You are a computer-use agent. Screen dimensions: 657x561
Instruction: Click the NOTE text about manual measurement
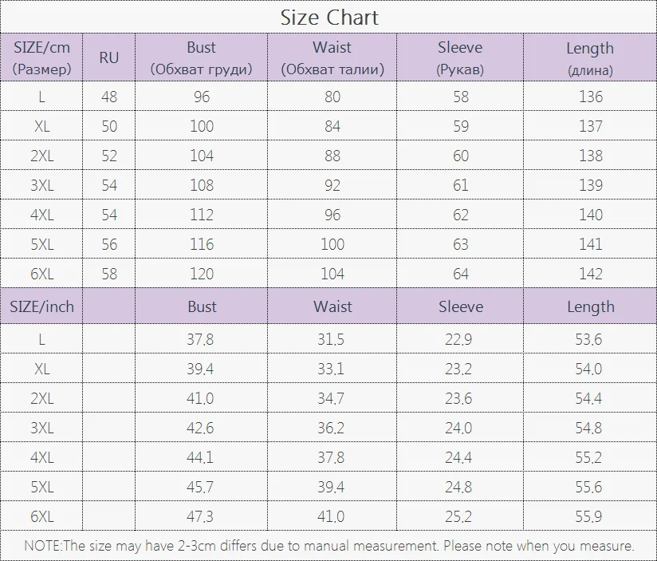tap(329, 546)
